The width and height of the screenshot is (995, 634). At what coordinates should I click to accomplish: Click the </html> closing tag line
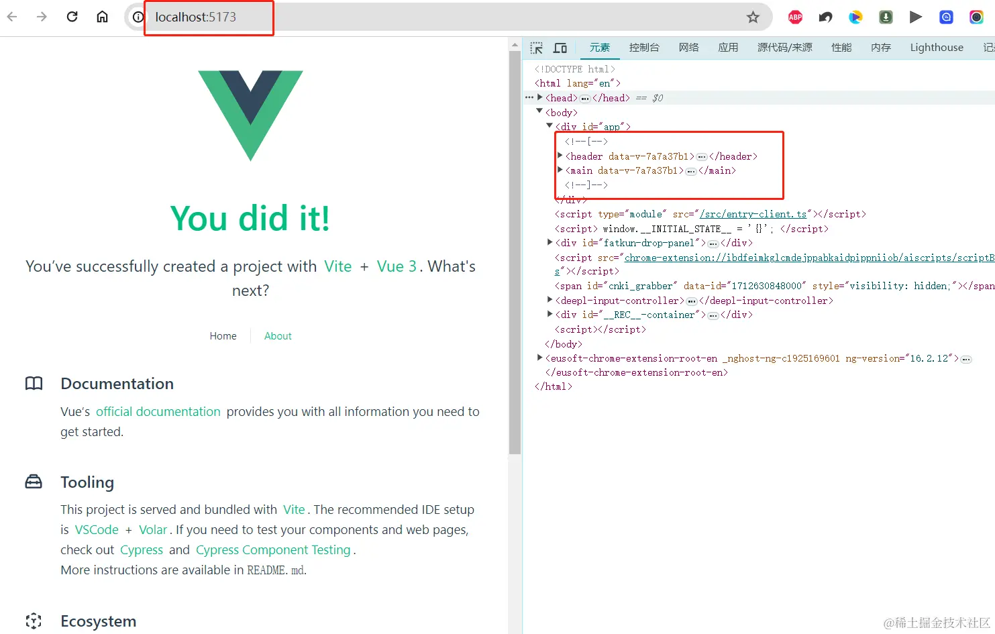point(553,386)
